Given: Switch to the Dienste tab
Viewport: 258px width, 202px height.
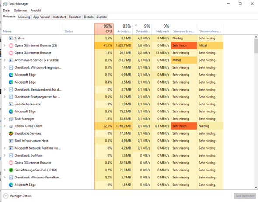Looking at the screenshot, I should [101, 17].
